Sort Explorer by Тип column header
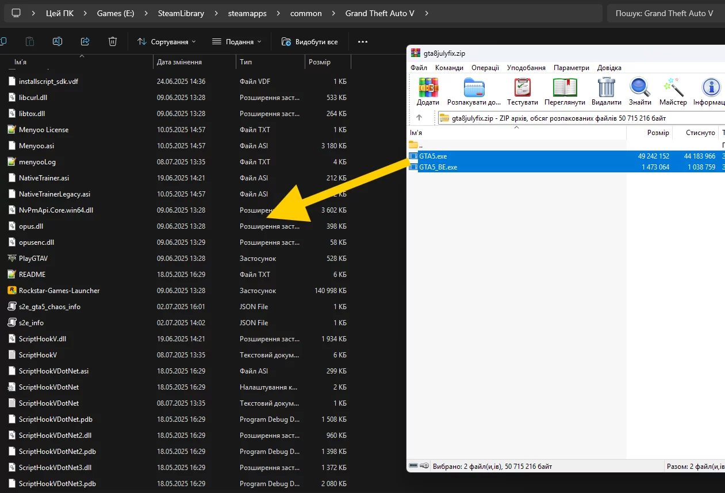 coord(270,62)
